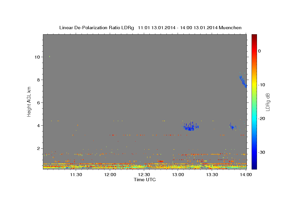
Task: Click the colorbar value 0
Action: pos(260,51)
